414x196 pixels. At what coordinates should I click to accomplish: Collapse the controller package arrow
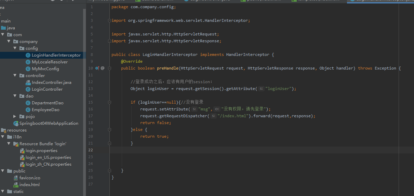tap(15, 76)
